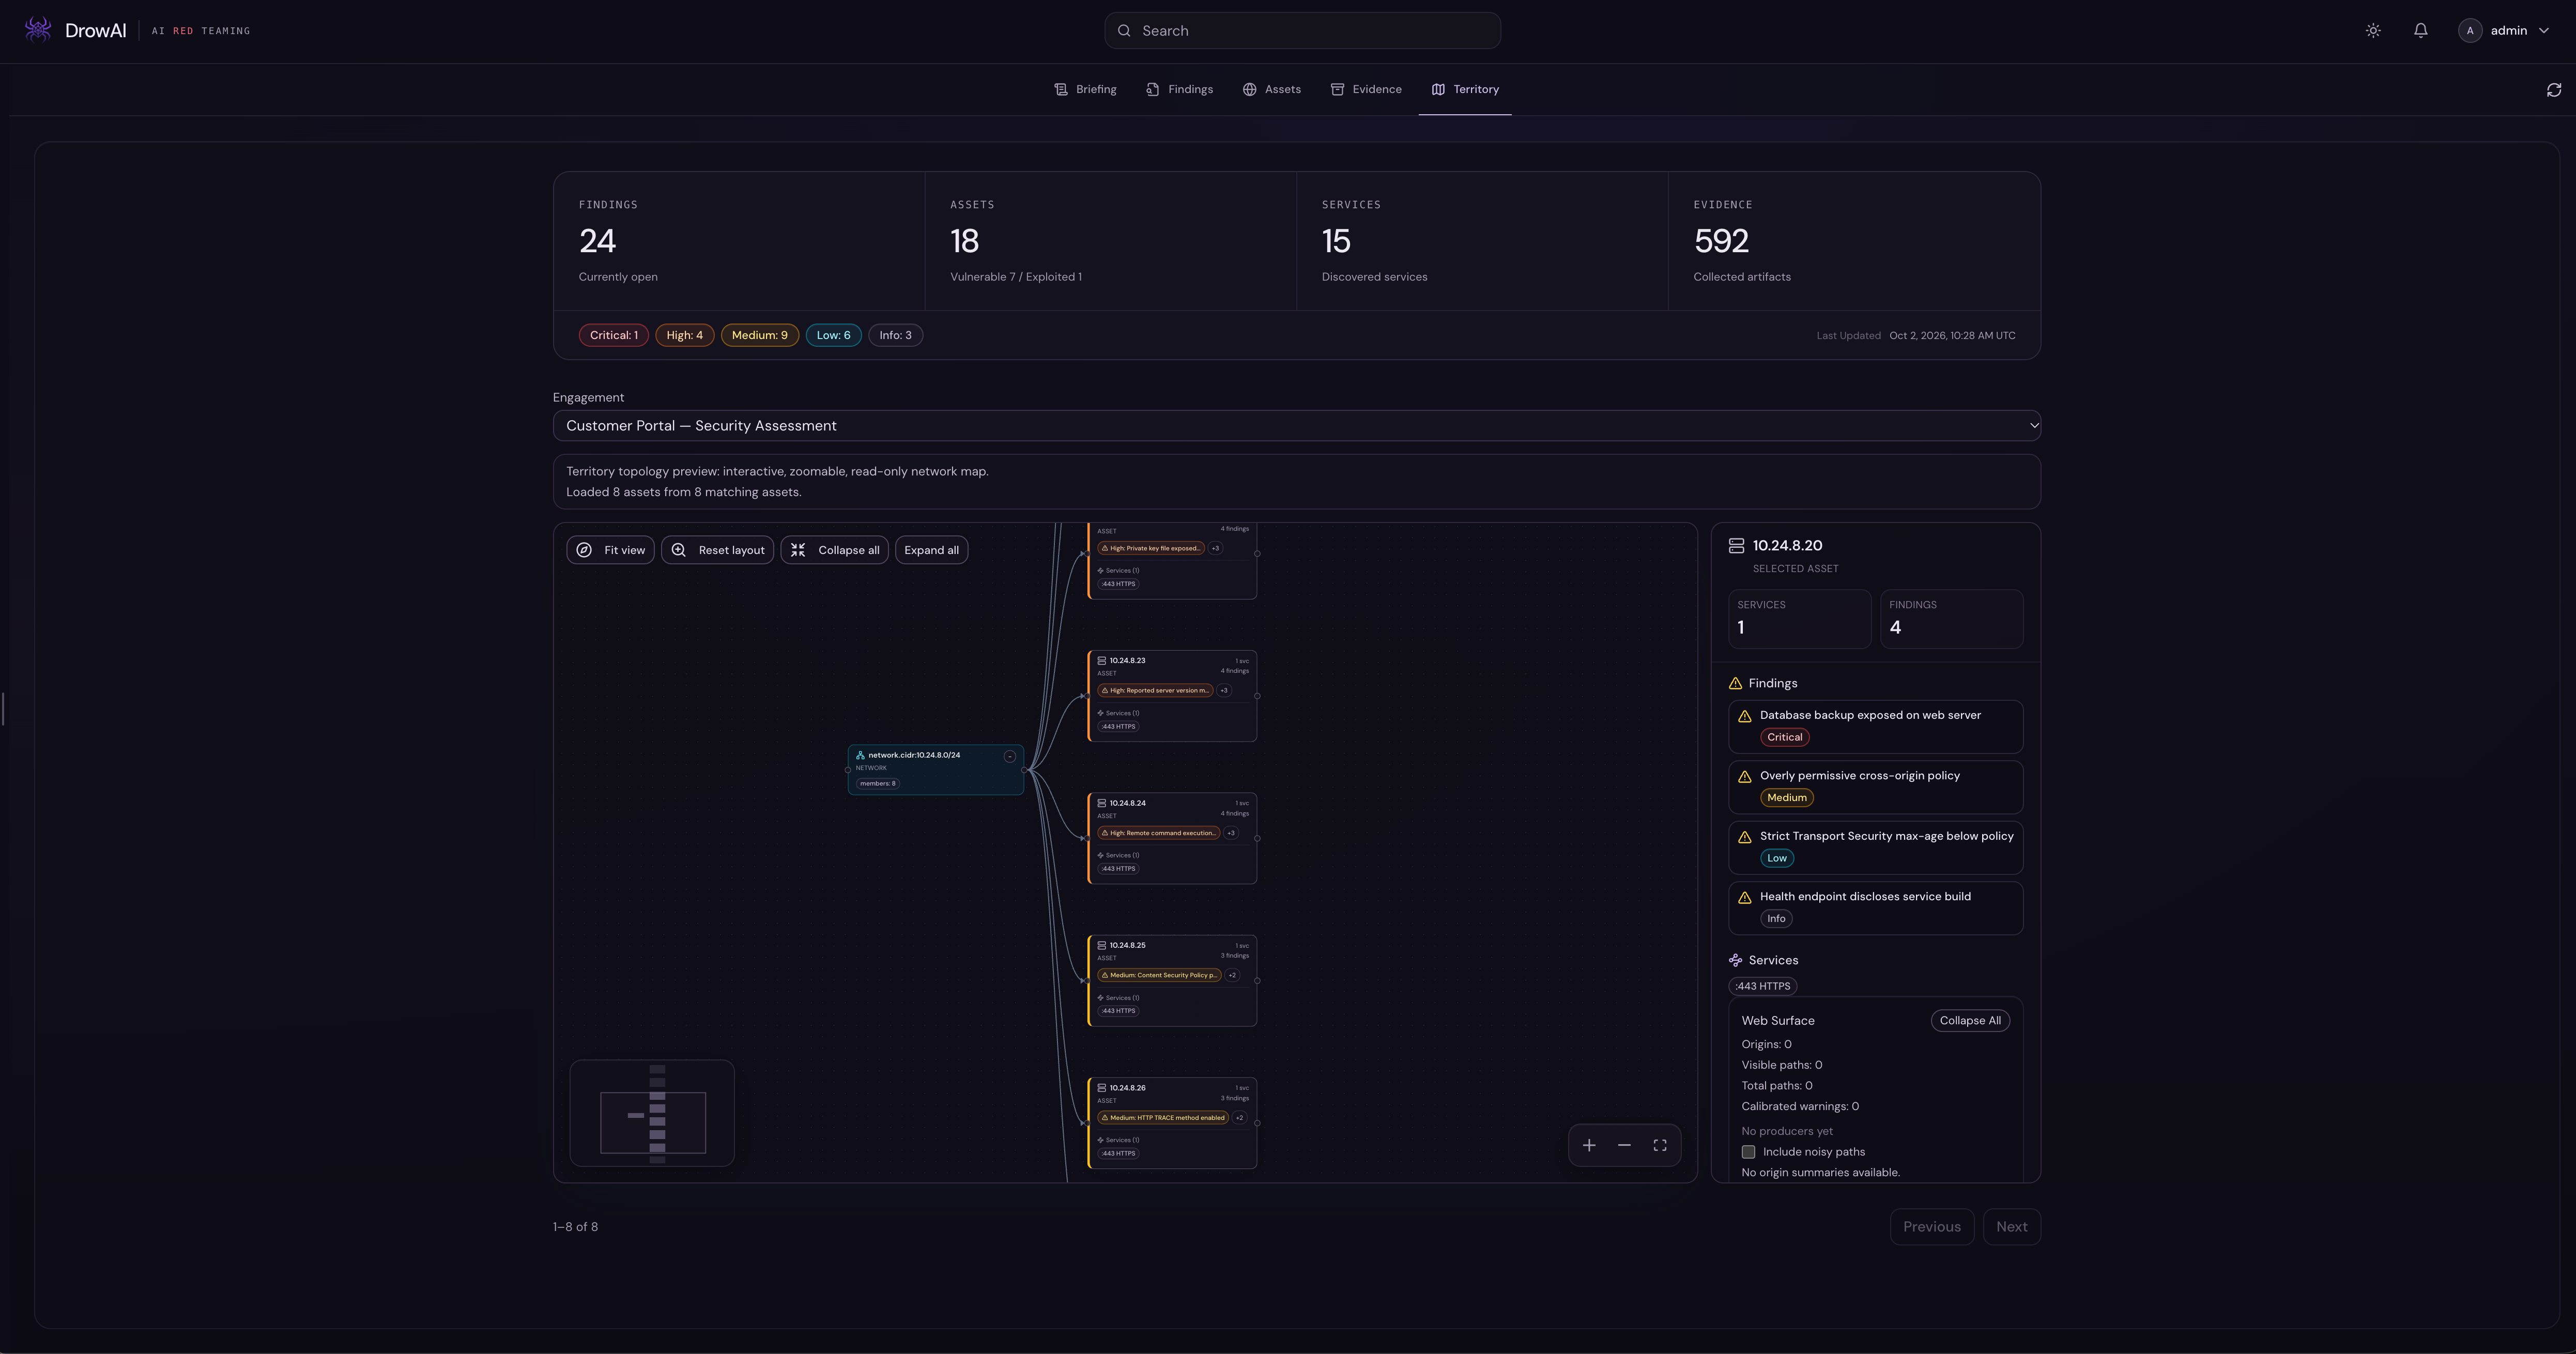This screenshot has width=2576, height=1354.
Task: Select the 10.24.8.24 asset node
Action: click(1172, 838)
